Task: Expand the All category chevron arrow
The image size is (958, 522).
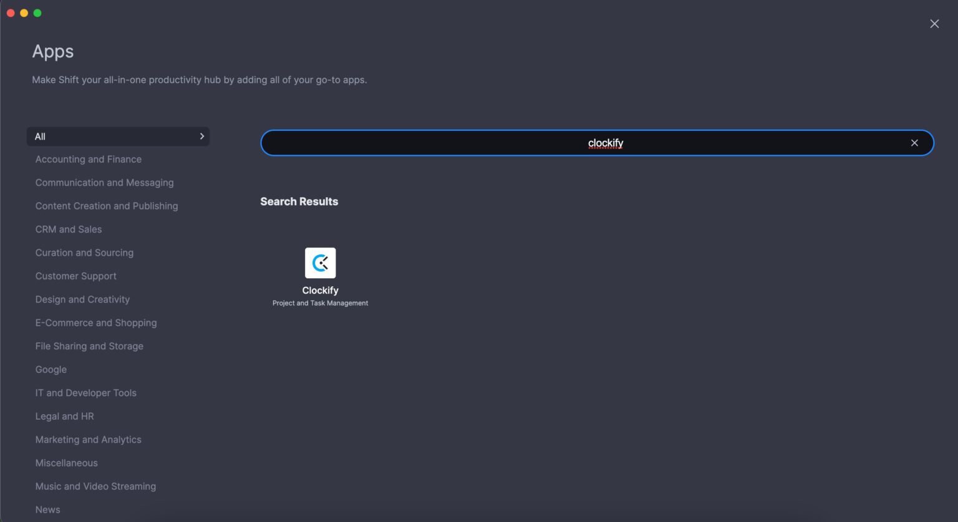Action: pyautogui.click(x=201, y=136)
